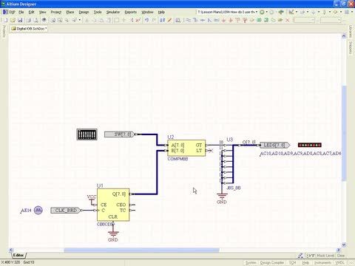Click the Place Wire icon
Screen dimensions: 355x266
[x=188, y=20]
